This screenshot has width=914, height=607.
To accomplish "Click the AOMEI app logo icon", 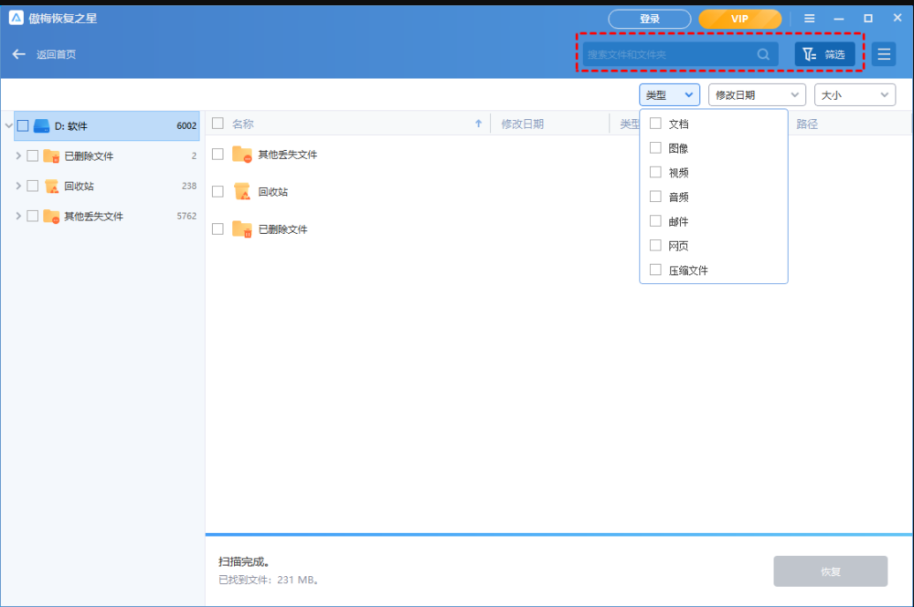I will point(16,18).
